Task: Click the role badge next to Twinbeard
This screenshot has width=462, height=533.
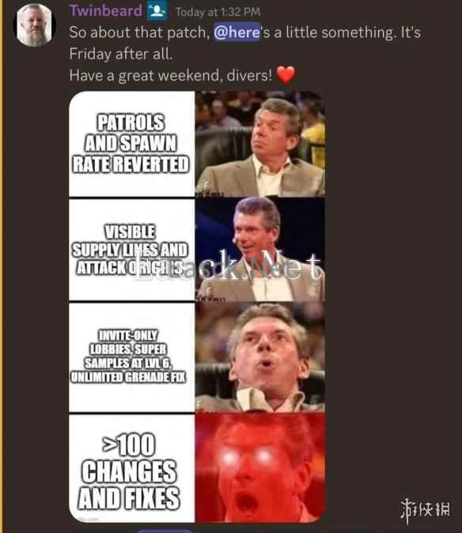Action: 157,11
